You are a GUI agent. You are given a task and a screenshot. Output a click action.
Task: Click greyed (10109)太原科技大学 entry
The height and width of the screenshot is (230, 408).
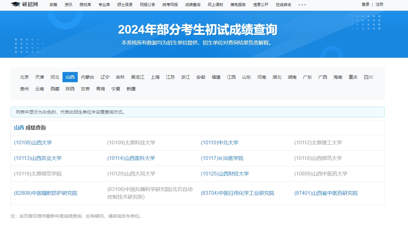coord(131,143)
